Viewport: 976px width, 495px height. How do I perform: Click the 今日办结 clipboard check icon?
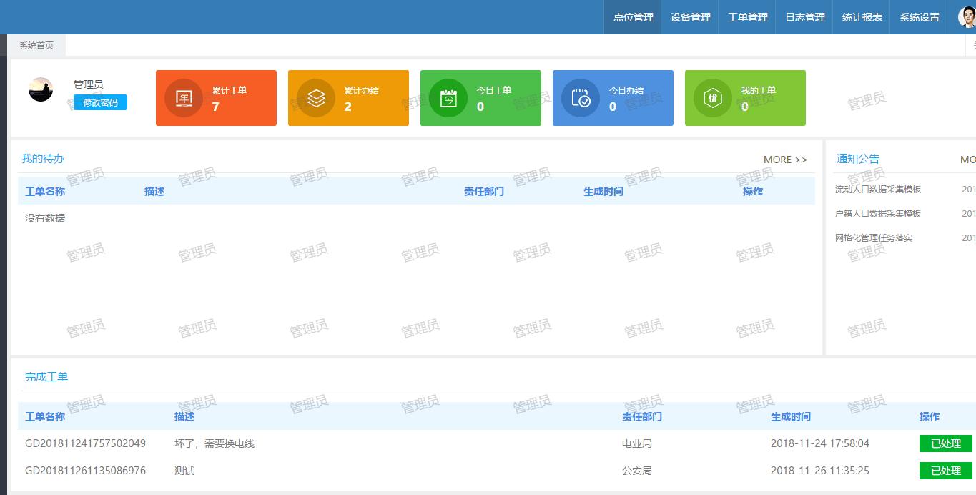[x=581, y=98]
